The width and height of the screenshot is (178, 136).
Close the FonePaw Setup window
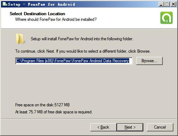[173, 4]
